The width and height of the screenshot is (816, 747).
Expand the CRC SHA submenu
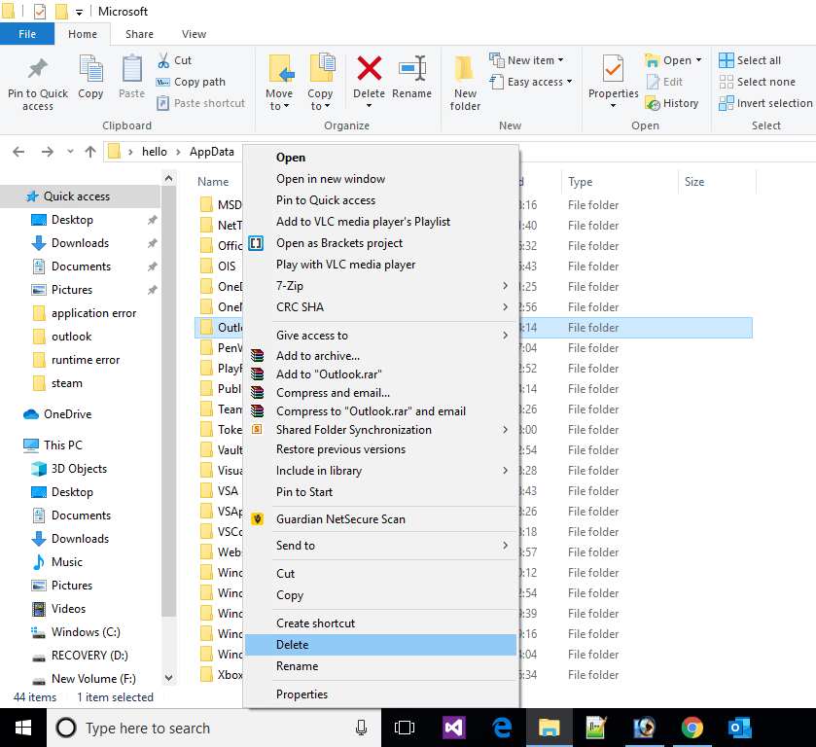coord(505,307)
